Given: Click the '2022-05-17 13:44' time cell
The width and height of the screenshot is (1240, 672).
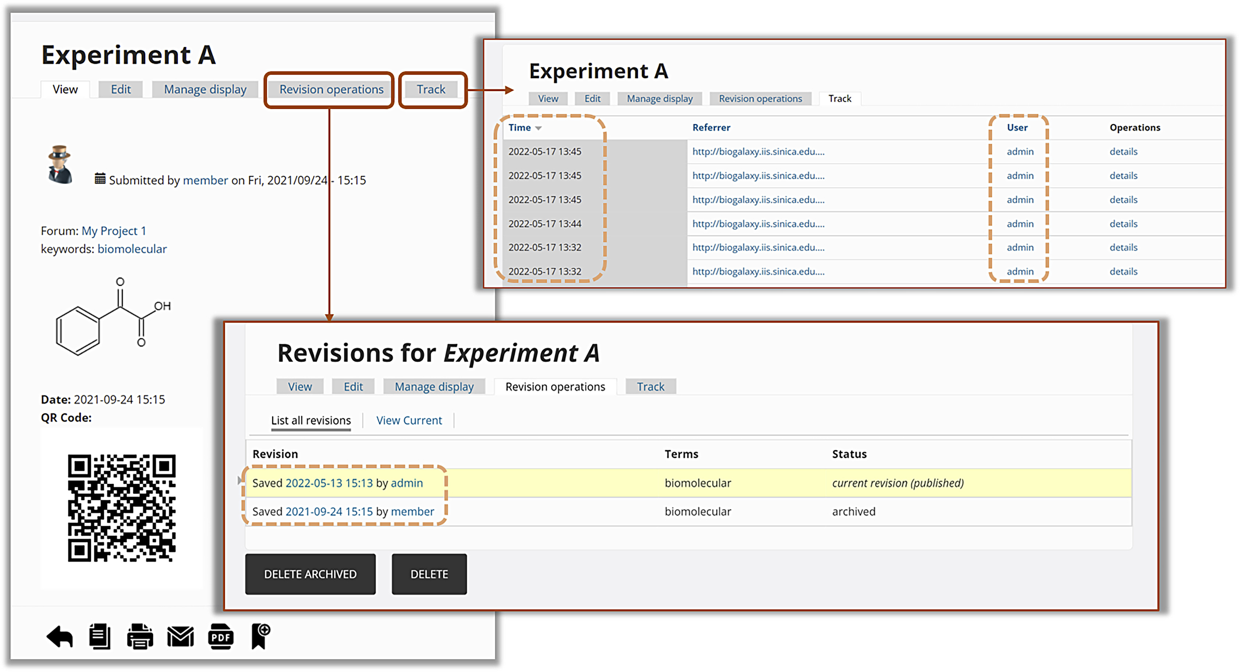Looking at the screenshot, I should [x=545, y=224].
